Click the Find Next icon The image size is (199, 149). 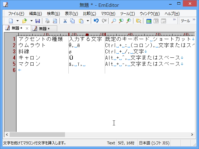pyautogui.click(x=128, y=21)
